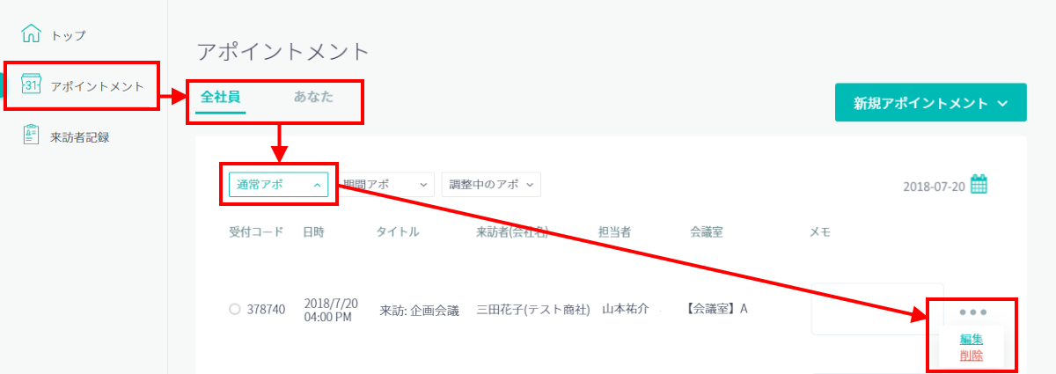Click the 編集 link
The height and width of the screenshot is (374, 1056).
tap(972, 339)
